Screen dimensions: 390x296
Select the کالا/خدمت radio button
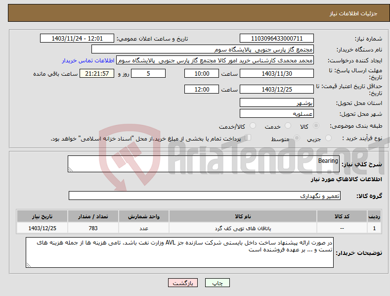[253, 126]
